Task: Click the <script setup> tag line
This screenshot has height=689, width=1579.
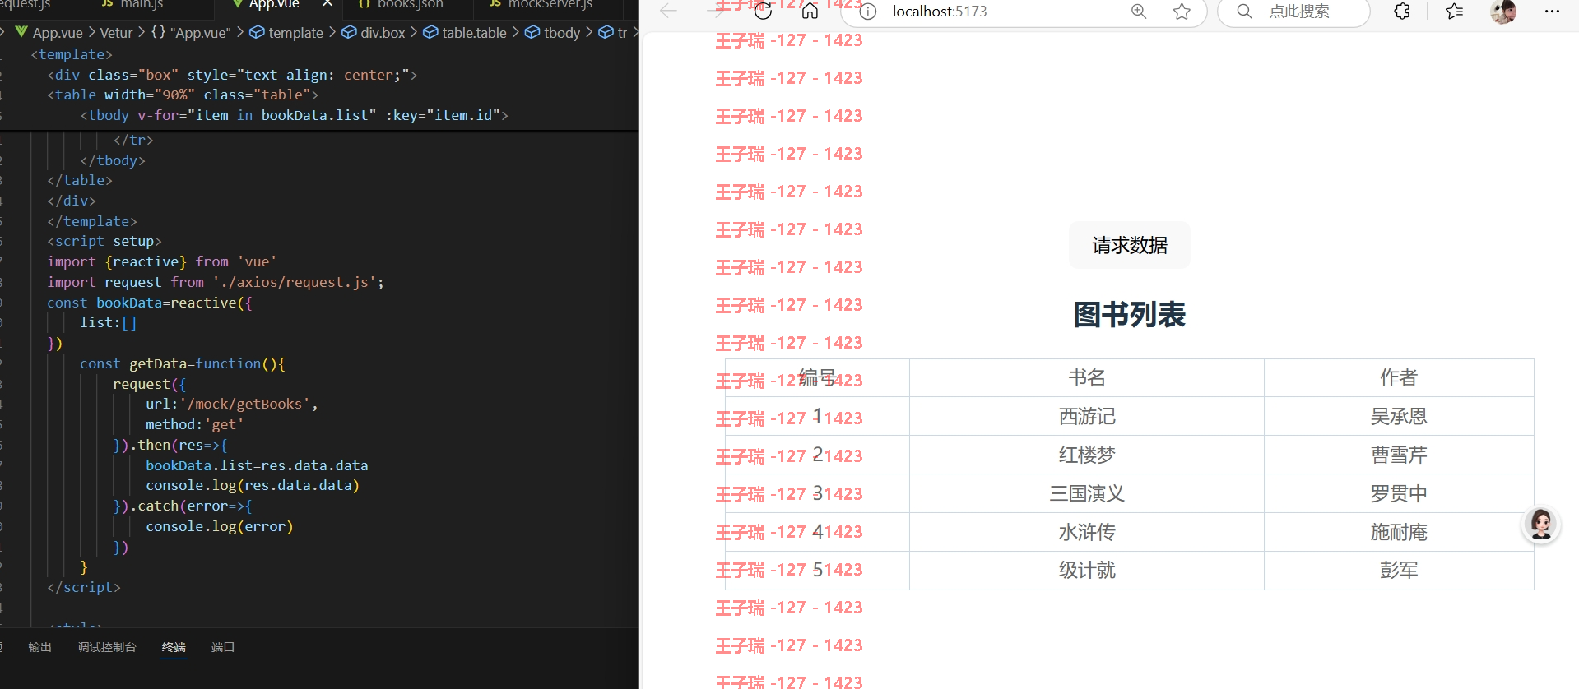Action: point(104,241)
